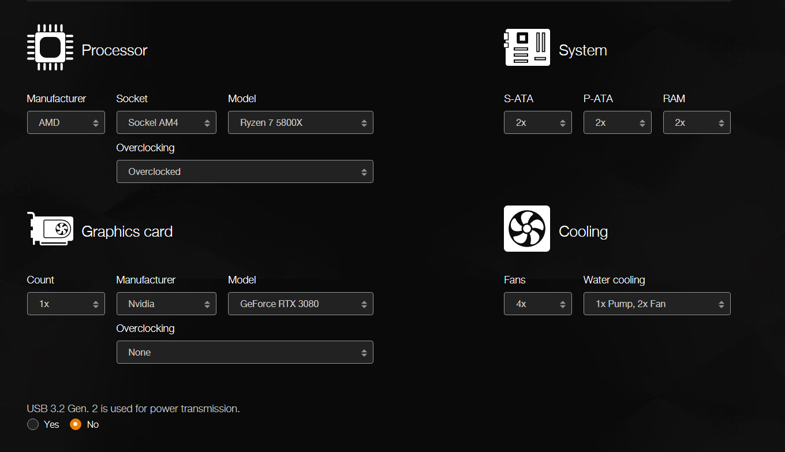Click the System section heading
This screenshot has width=785, height=452.
coord(583,50)
